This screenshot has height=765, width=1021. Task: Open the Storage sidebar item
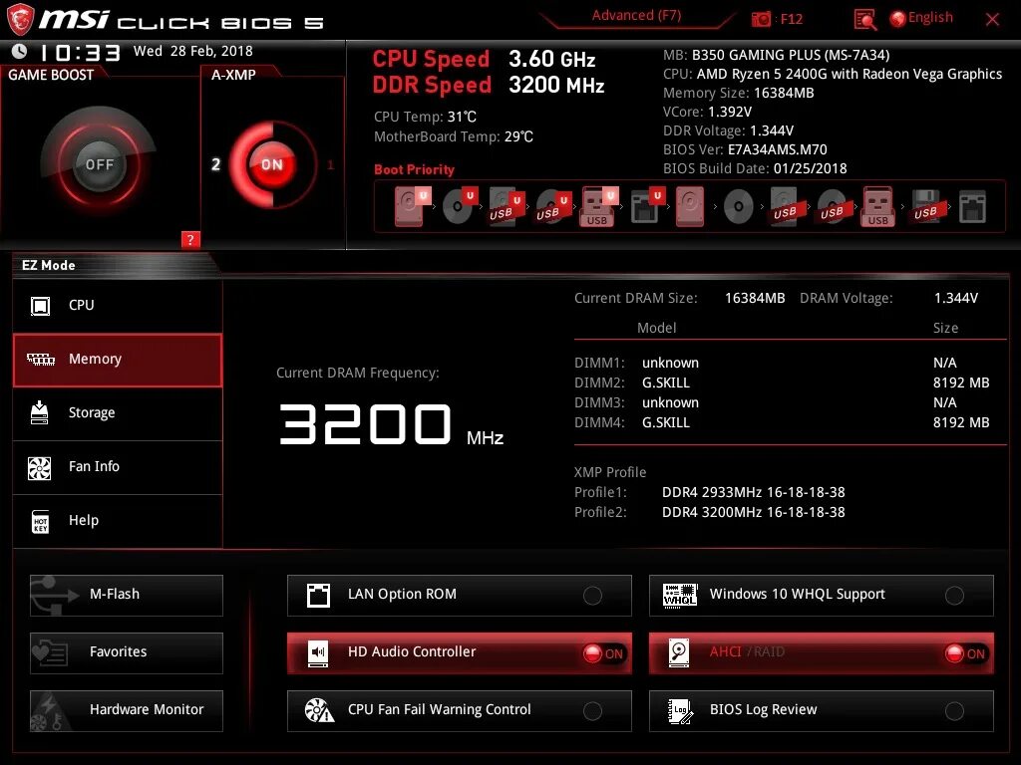(x=118, y=413)
